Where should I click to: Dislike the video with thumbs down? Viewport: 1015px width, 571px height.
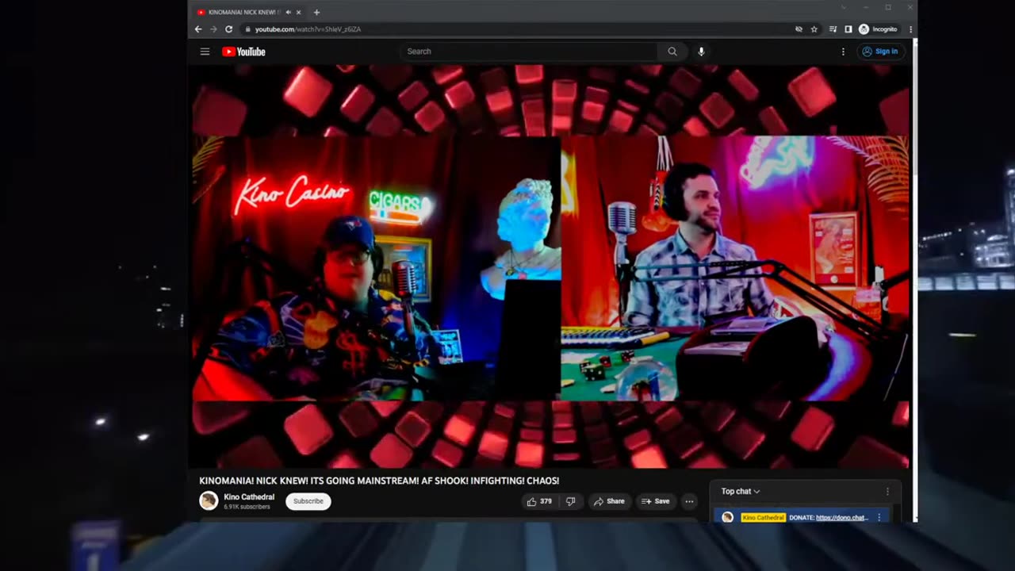[x=570, y=501]
